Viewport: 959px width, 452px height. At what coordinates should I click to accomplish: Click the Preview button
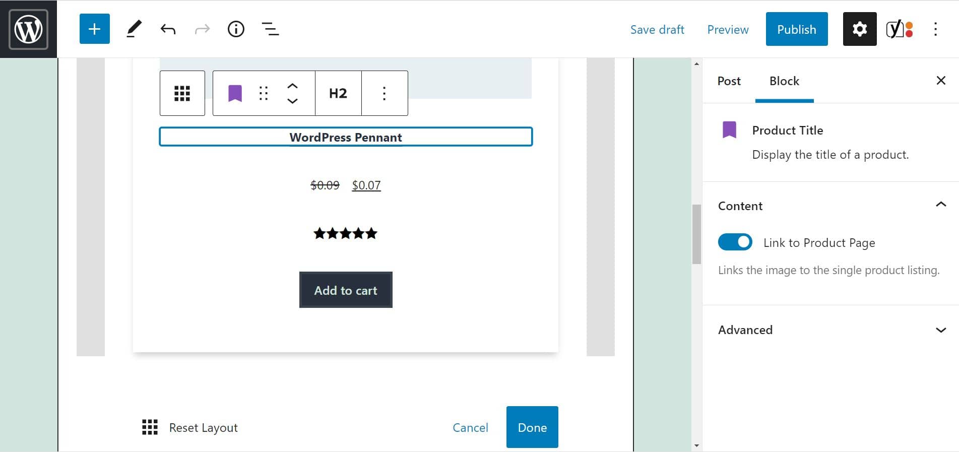point(728,30)
